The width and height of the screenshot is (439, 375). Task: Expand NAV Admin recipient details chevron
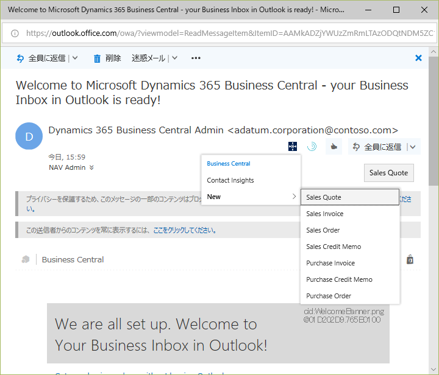click(91, 167)
